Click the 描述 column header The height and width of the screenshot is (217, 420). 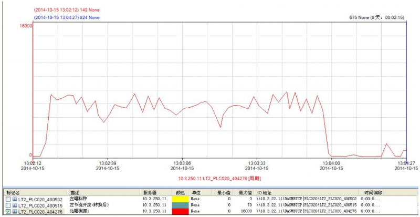[x=75, y=193]
